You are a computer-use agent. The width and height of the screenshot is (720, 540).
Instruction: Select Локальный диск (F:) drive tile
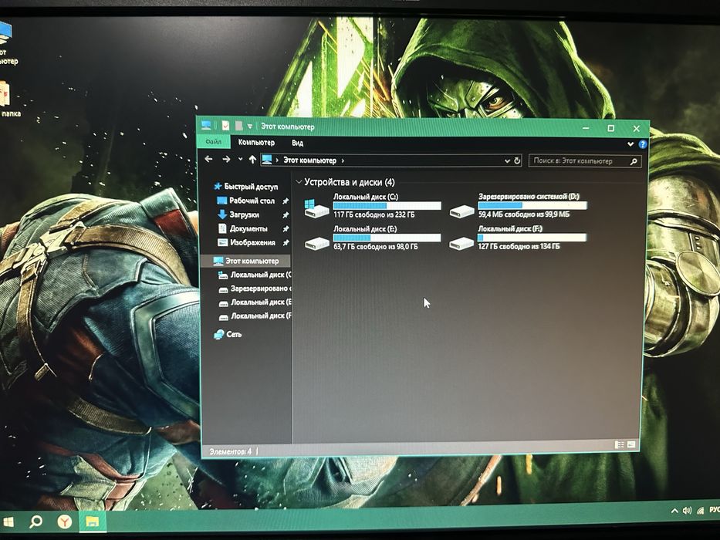point(518,238)
